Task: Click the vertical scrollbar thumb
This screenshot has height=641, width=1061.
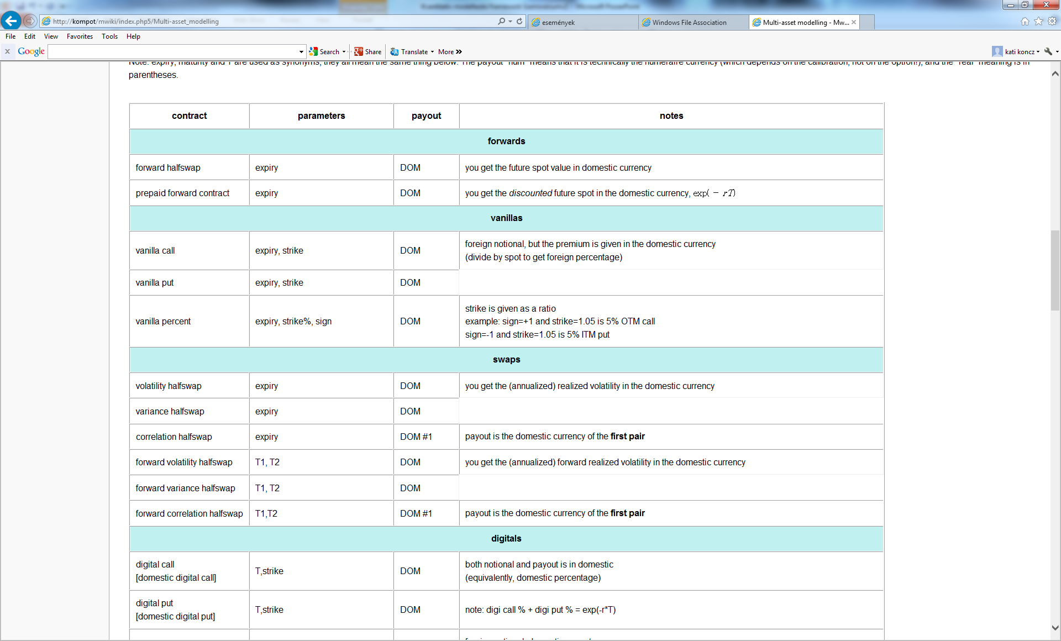Action: 1055,271
